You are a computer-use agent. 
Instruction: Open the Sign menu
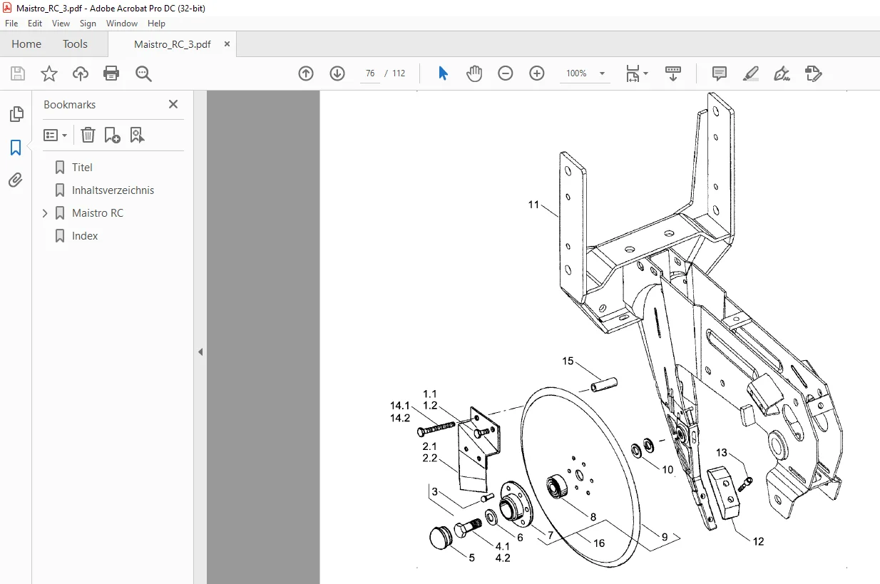pyautogui.click(x=88, y=24)
